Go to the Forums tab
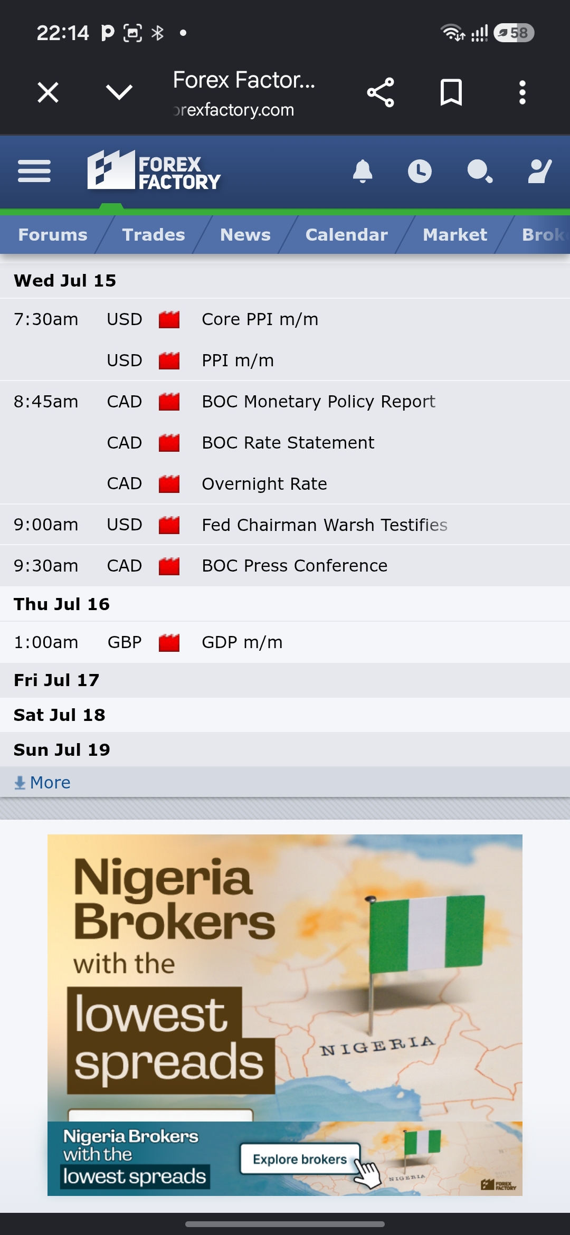Image resolution: width=570 pixels, height=1235 pixels. point(53,234)
